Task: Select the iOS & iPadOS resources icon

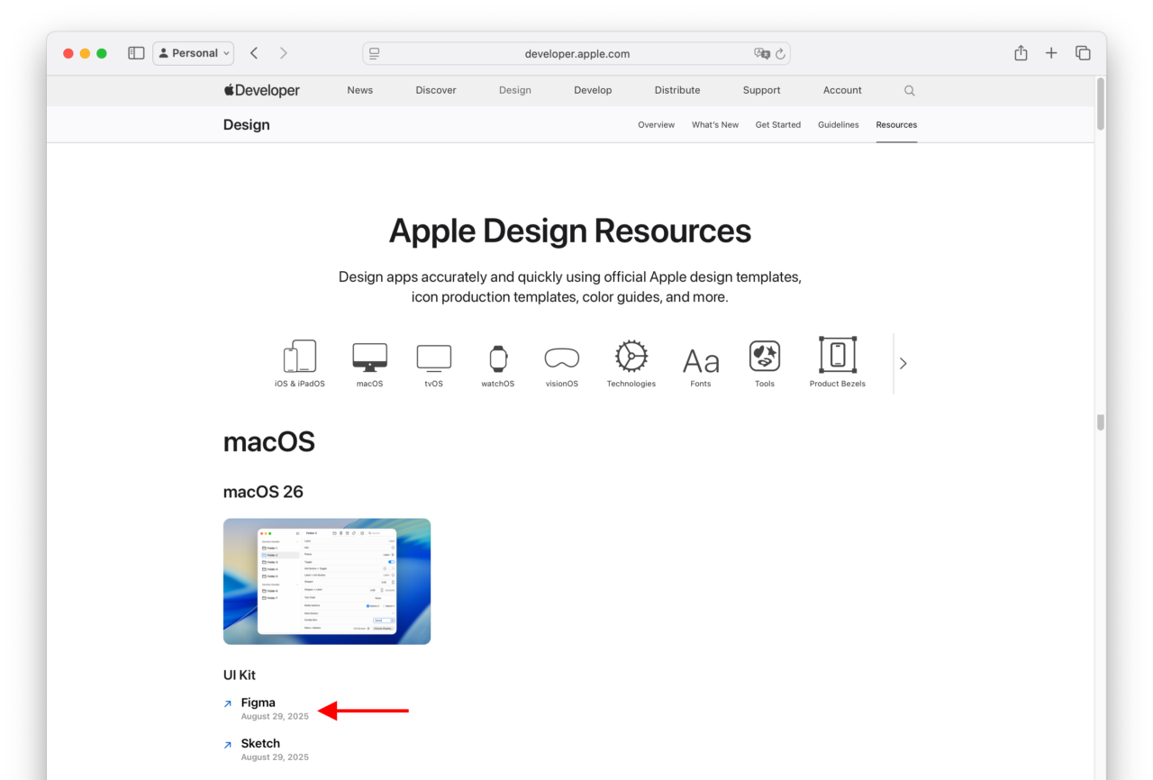Action: [299, 356]
